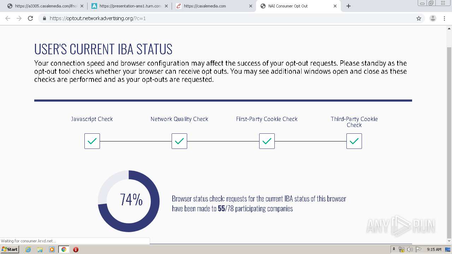Restore down the Chrome window
The width and height of the screenshot is (452, 254).
(431, 3)
